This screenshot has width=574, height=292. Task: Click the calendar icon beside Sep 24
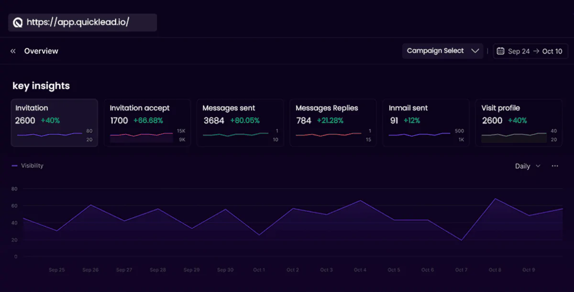[500, 51]
